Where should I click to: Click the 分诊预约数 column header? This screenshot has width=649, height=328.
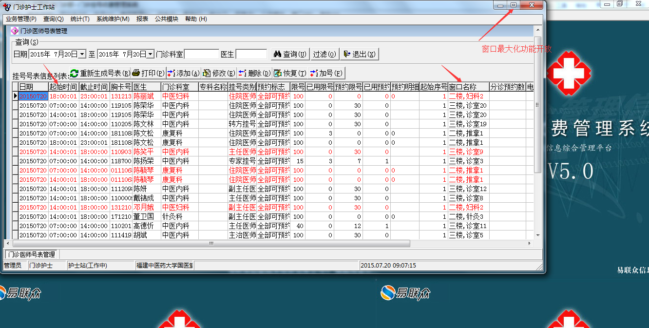pyautogui.click(x=508, y=87)
